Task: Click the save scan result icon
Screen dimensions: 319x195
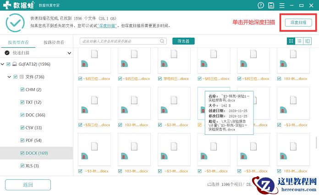Action: 271,6
